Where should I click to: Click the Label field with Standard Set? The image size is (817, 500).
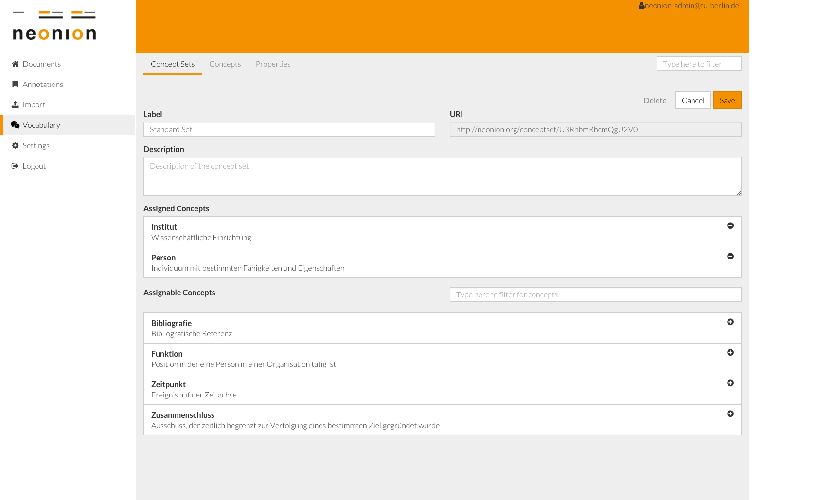tap(289, 129)
